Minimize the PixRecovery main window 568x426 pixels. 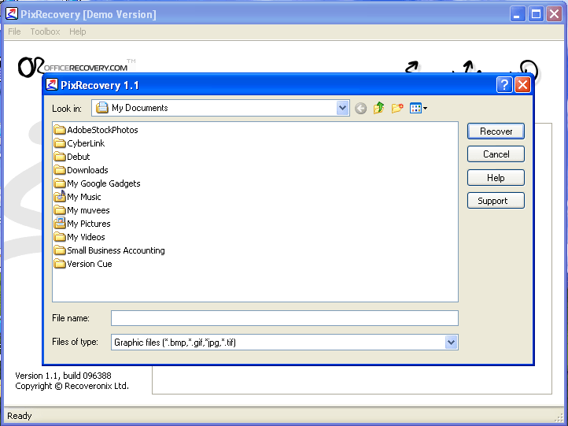coord(518,14)
